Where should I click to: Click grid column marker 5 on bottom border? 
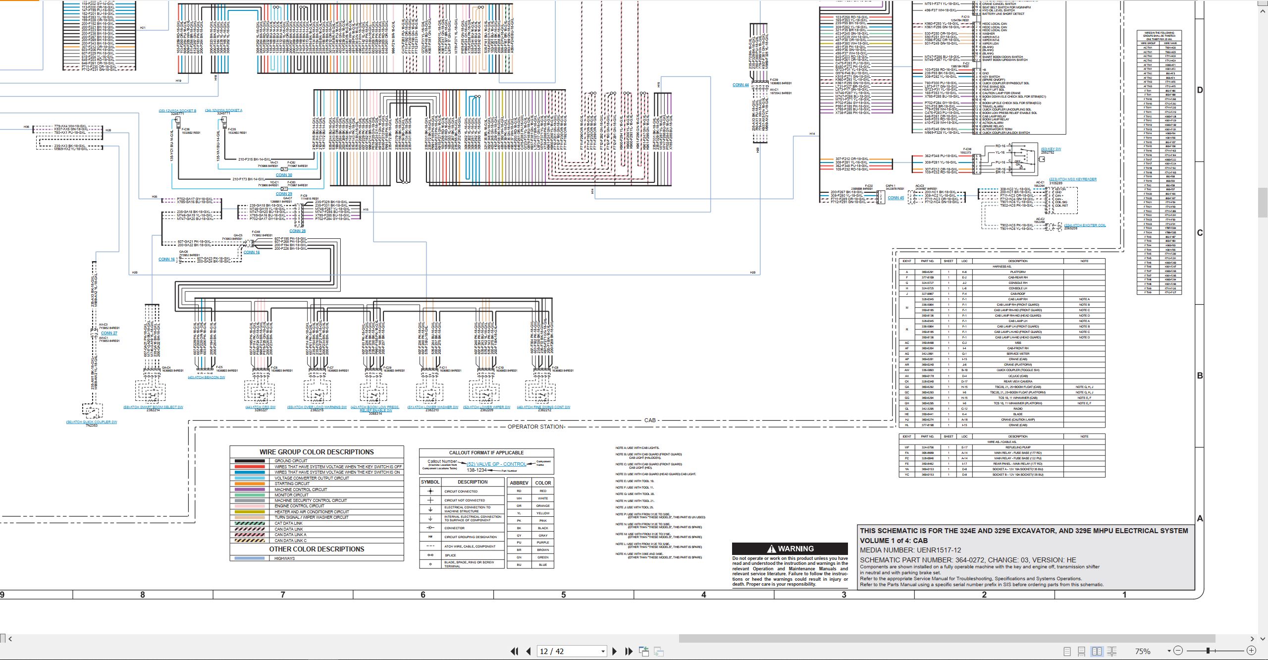[563, 595]
